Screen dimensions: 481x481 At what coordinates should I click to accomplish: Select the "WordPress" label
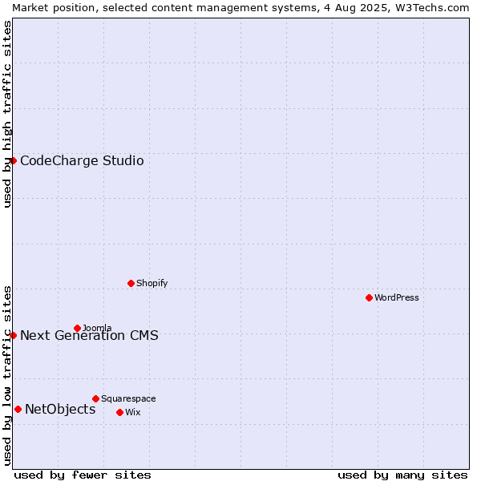point(396,297)
